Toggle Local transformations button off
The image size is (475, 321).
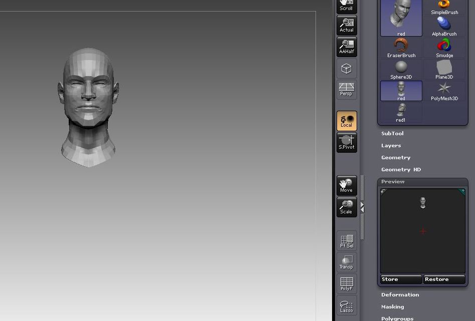(x=347, y=121)
